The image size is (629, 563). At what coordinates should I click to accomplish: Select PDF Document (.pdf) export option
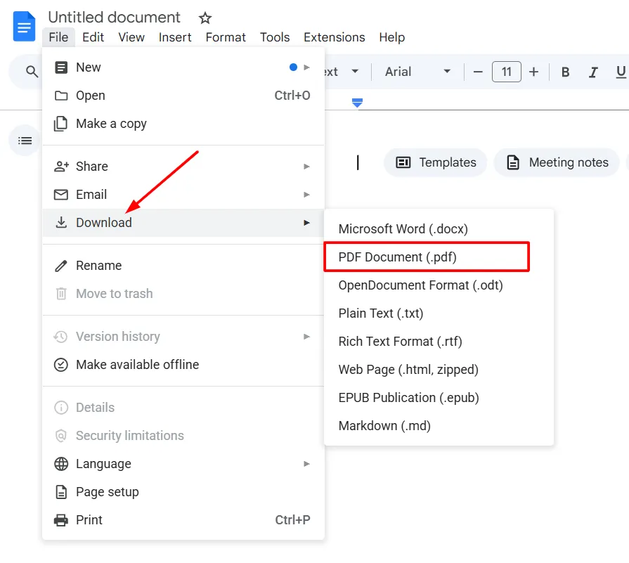[x=397, y=257]
